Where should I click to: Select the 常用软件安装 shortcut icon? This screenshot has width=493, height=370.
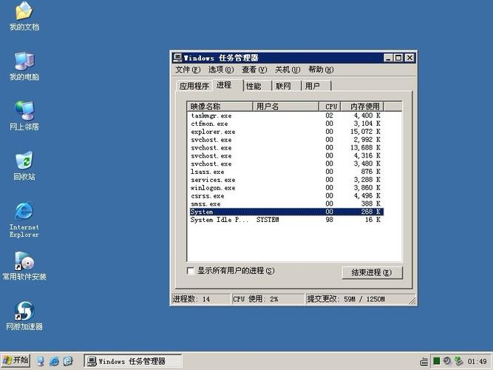(x=24, y=266)
